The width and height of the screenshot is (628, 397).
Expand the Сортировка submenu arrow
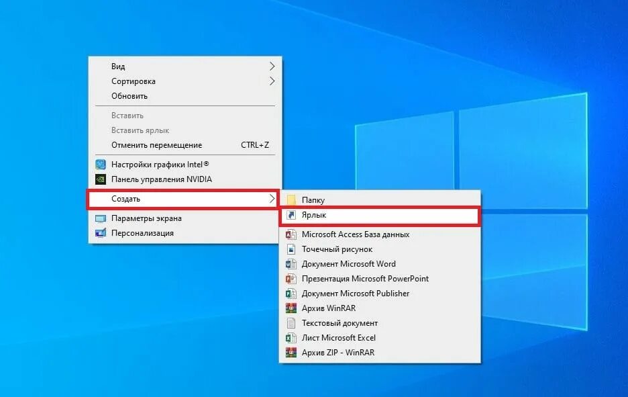coord(272,81)
